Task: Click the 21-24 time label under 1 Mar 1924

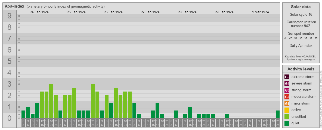Action: (x=278, y=123)
